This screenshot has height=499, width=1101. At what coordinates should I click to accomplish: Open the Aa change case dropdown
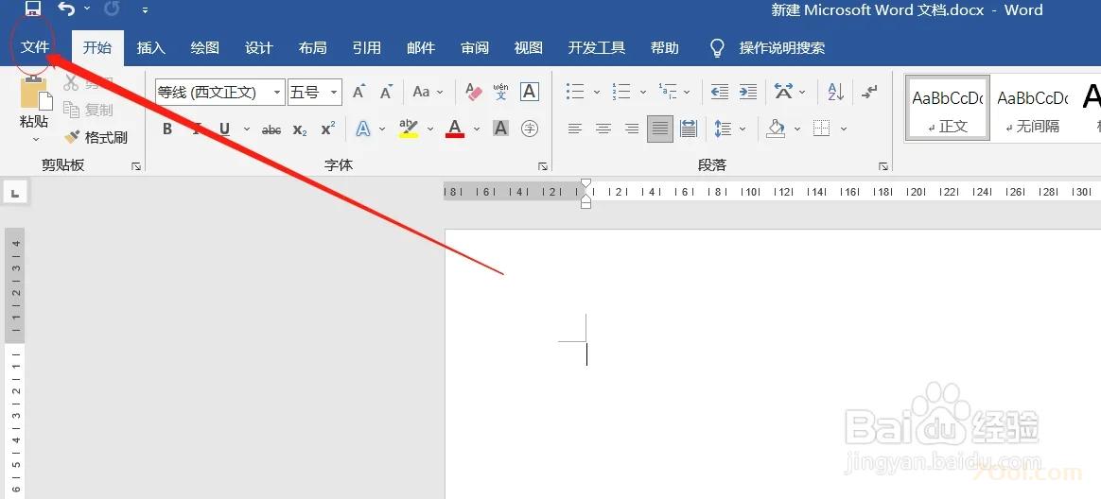[x=428, y=92]
